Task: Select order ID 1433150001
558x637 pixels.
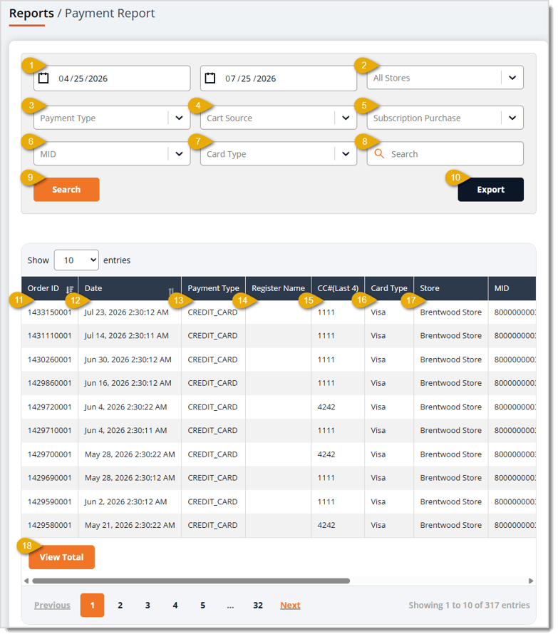Action: (x=49, y=312)
